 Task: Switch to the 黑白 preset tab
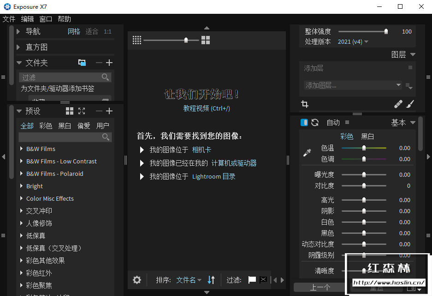point(64,125)
